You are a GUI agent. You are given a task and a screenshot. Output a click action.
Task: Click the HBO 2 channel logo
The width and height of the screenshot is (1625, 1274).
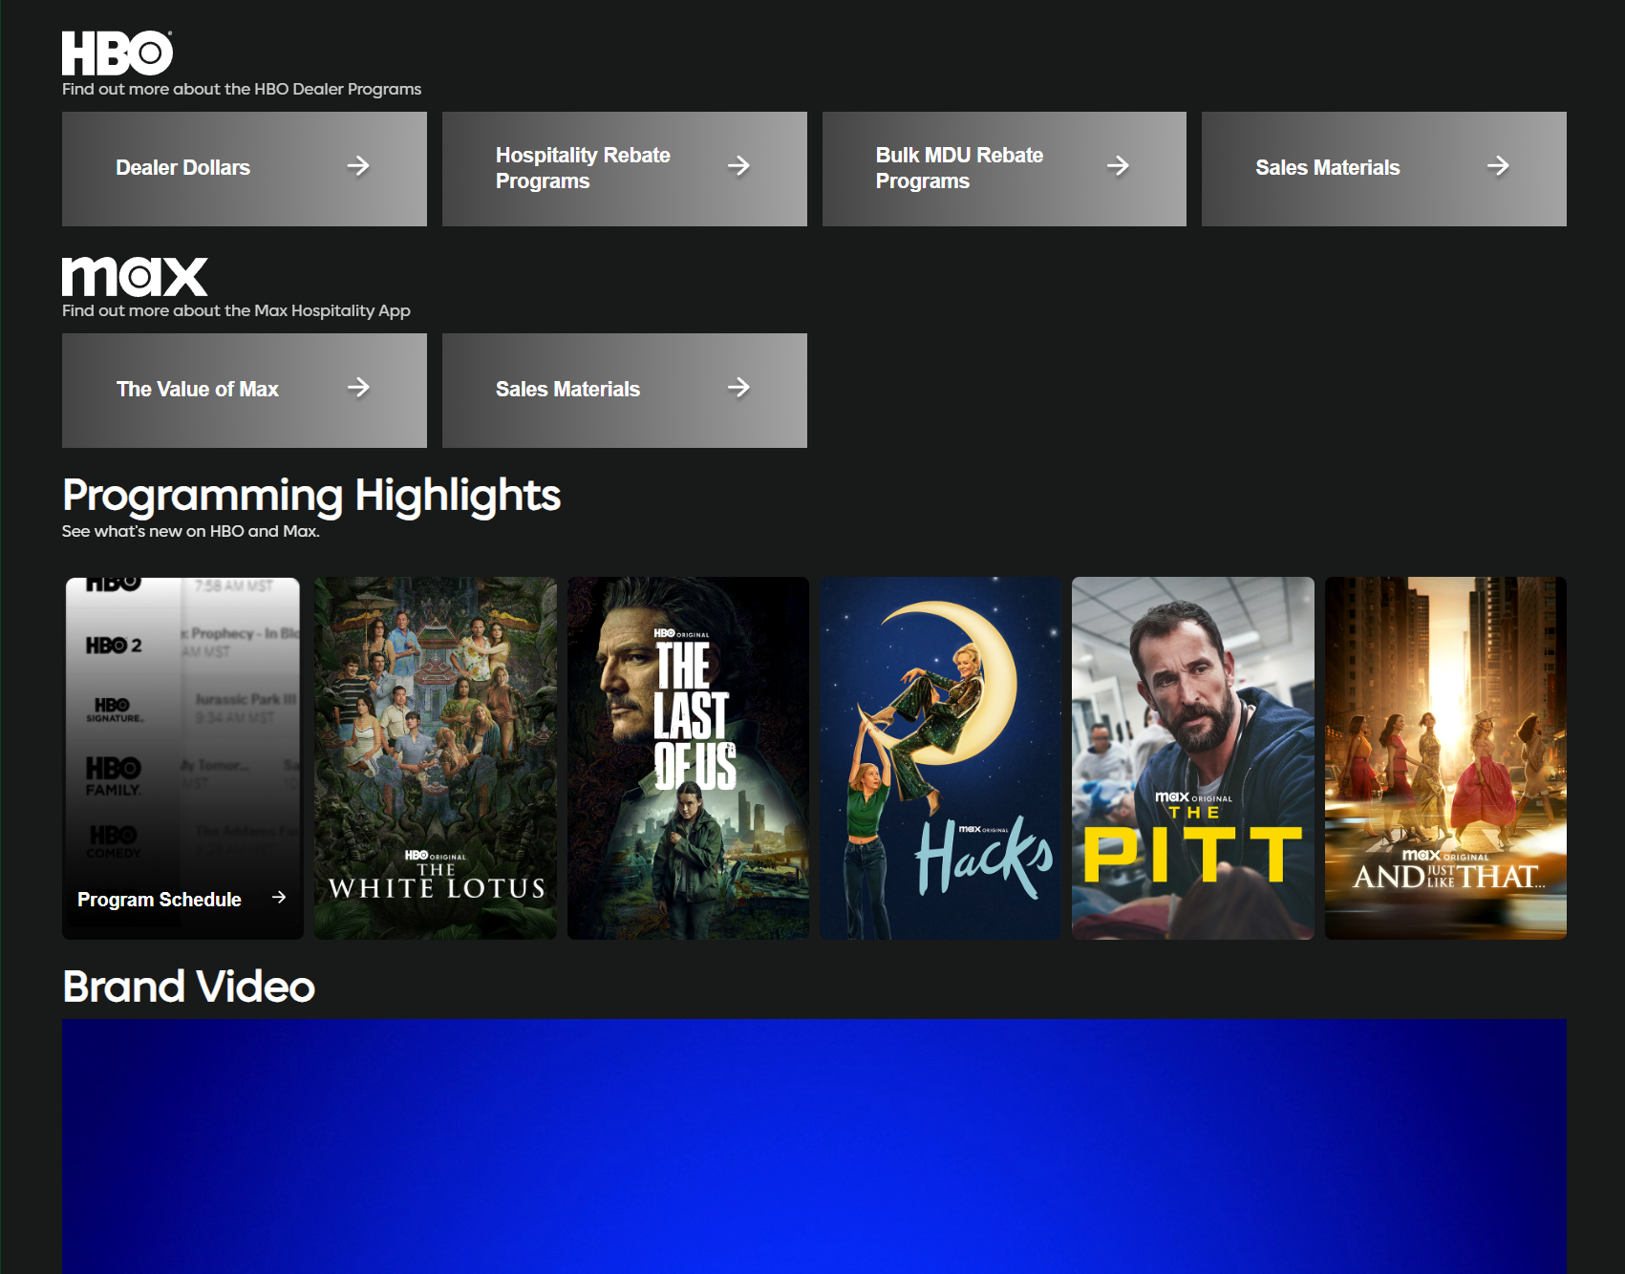[114, 646]
